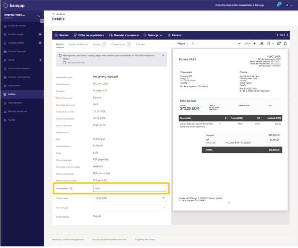Go to next document arrow
This screenshot has width=298, height=248.
coord(287,35)
